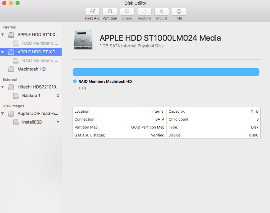
Task: Eject the Backup 1 volume
Action: click(x=58, y=95)
